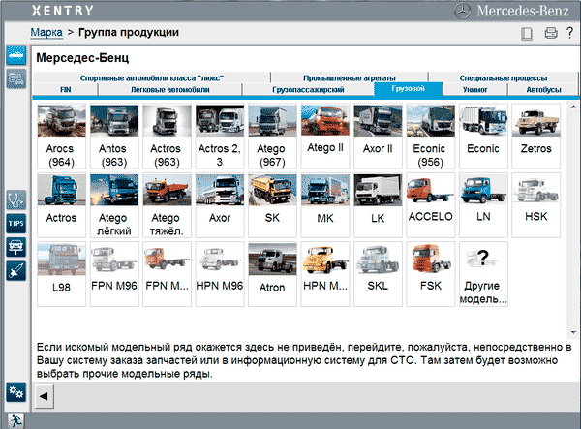Select the ACCELO model
Viewport: 581px width, 429px height.
431,205
